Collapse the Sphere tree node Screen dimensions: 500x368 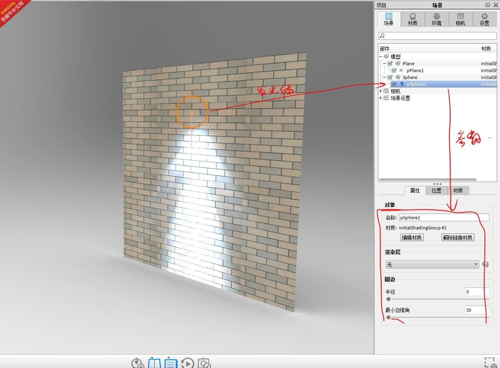click(384, 77)
